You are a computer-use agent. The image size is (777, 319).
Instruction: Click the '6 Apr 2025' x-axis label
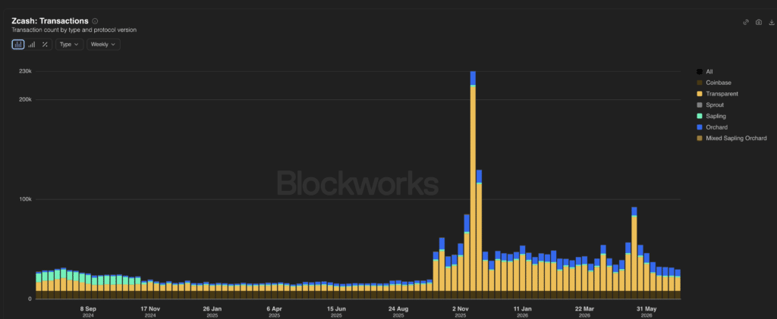tap(274, 311)
